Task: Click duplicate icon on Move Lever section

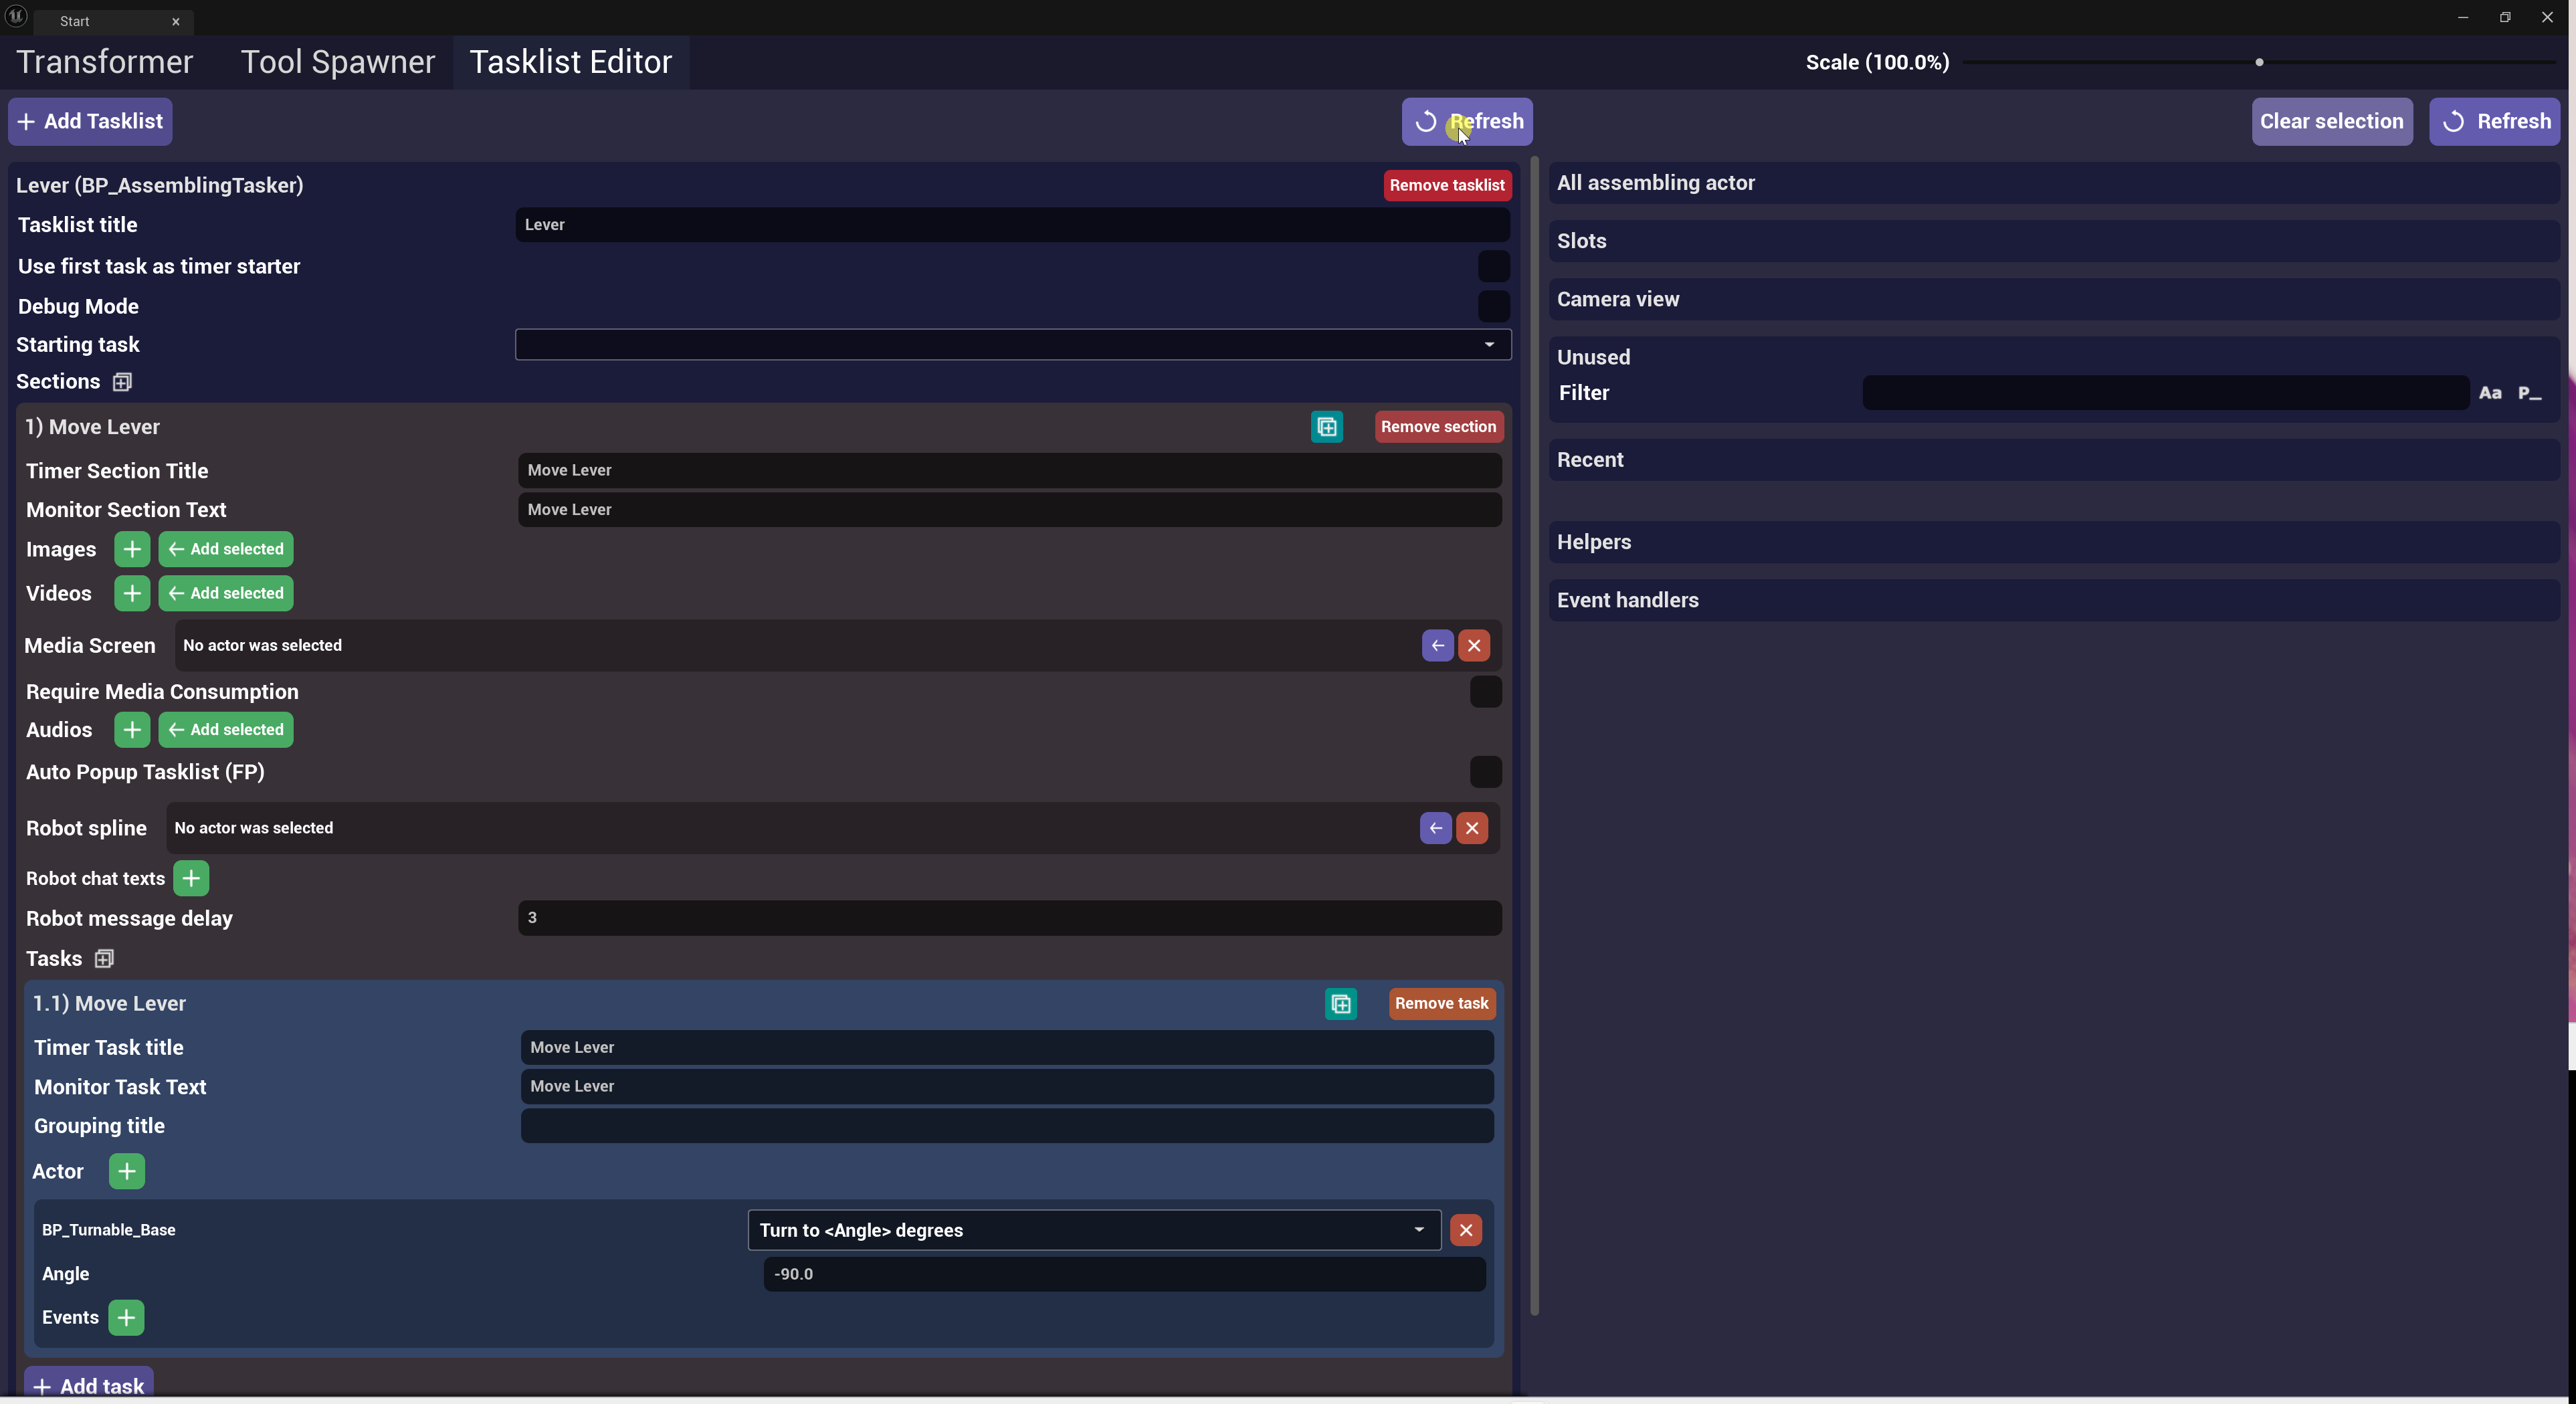Action: 1326,427
